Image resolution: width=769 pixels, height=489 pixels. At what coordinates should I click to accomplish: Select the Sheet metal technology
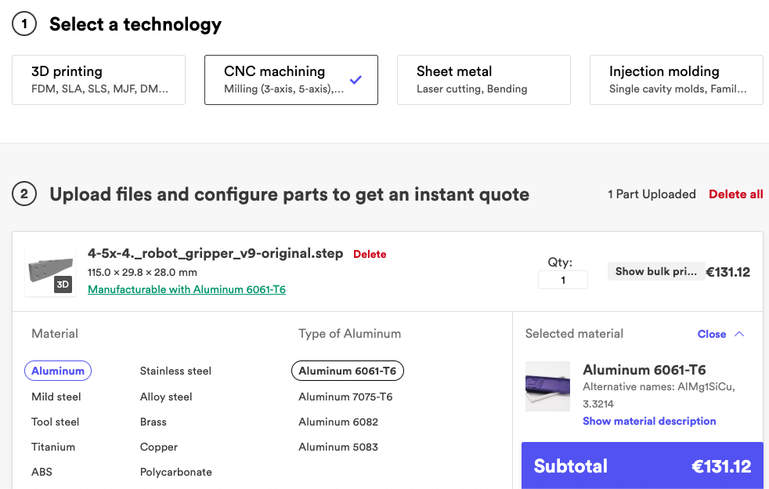484,80
